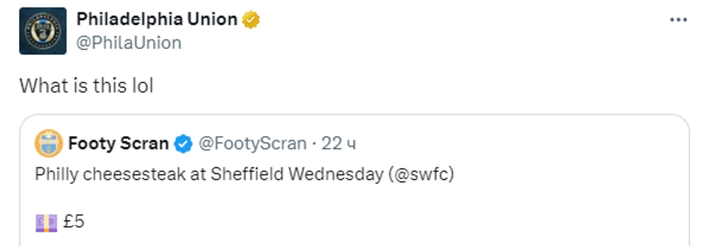Visit the @PhilaUnion handle

point(129,43)
